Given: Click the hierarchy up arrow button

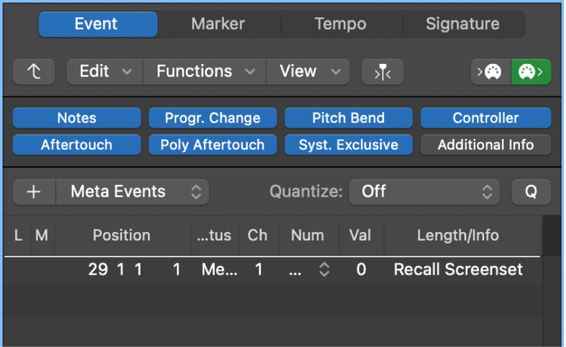Looking at the screenshot, I should coord(34,71).
